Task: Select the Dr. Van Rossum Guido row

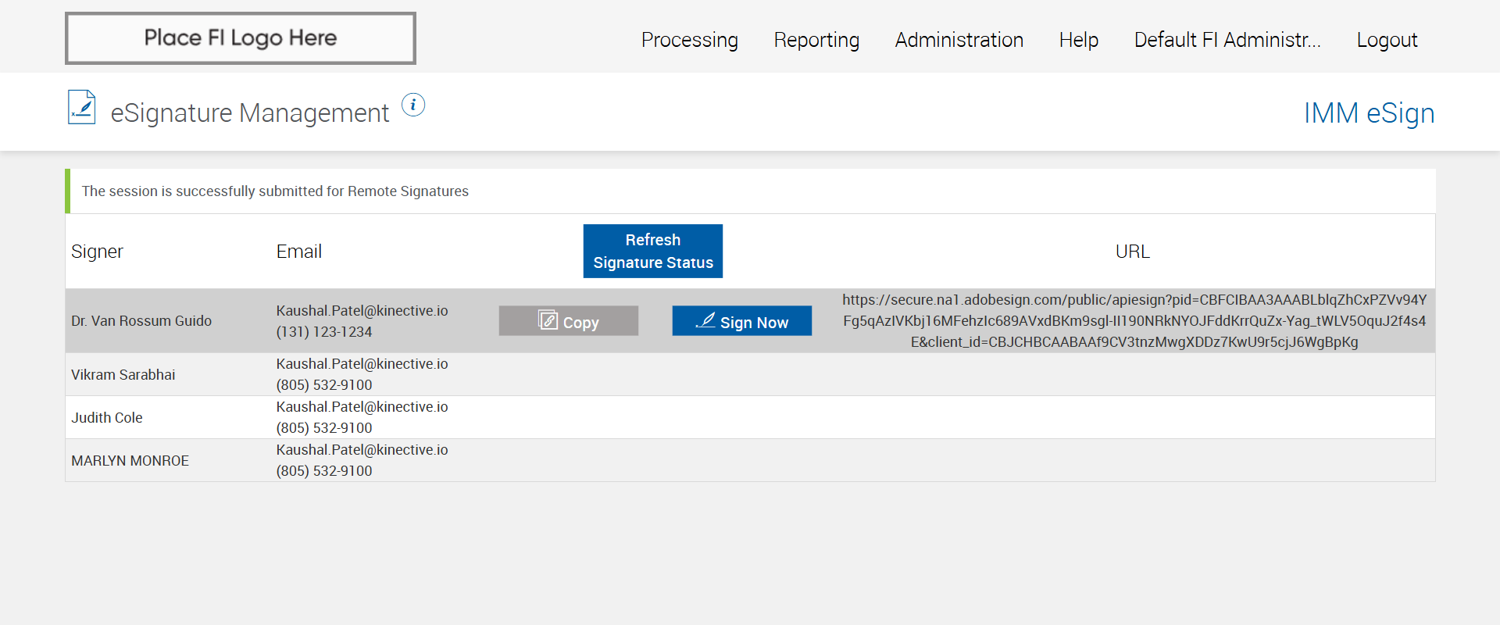Action: [x=141, y=321]
